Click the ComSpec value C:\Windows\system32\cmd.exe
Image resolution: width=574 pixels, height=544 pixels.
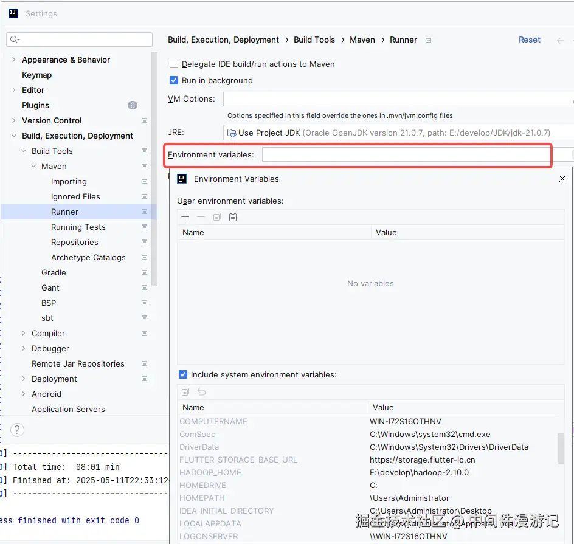click(x=430, y=434)
